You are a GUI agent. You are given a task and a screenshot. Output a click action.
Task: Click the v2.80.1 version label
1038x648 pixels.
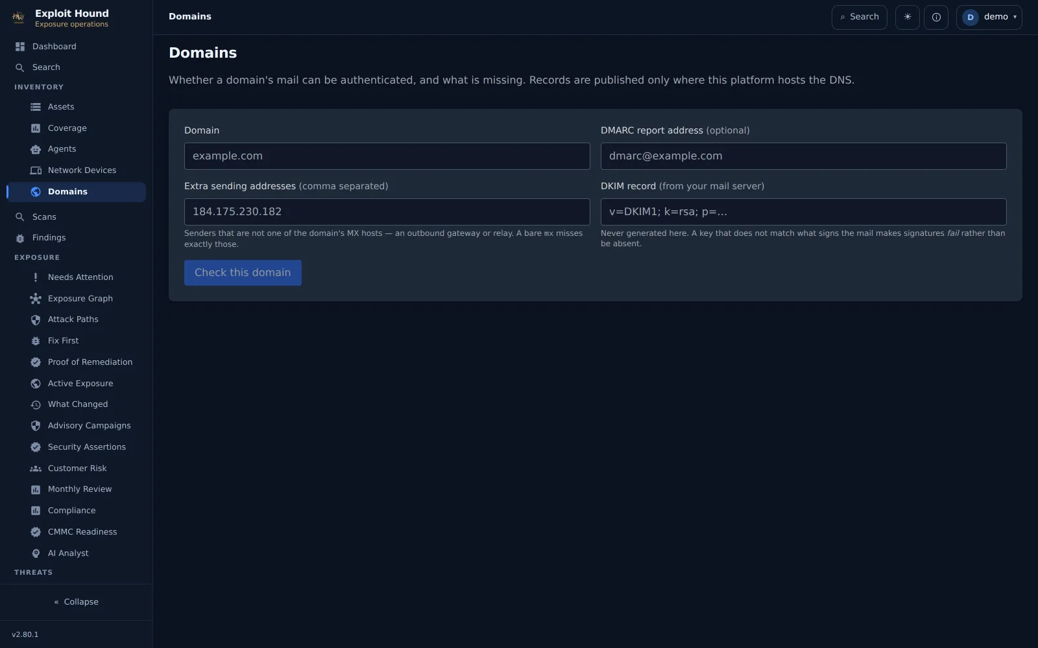25,634
